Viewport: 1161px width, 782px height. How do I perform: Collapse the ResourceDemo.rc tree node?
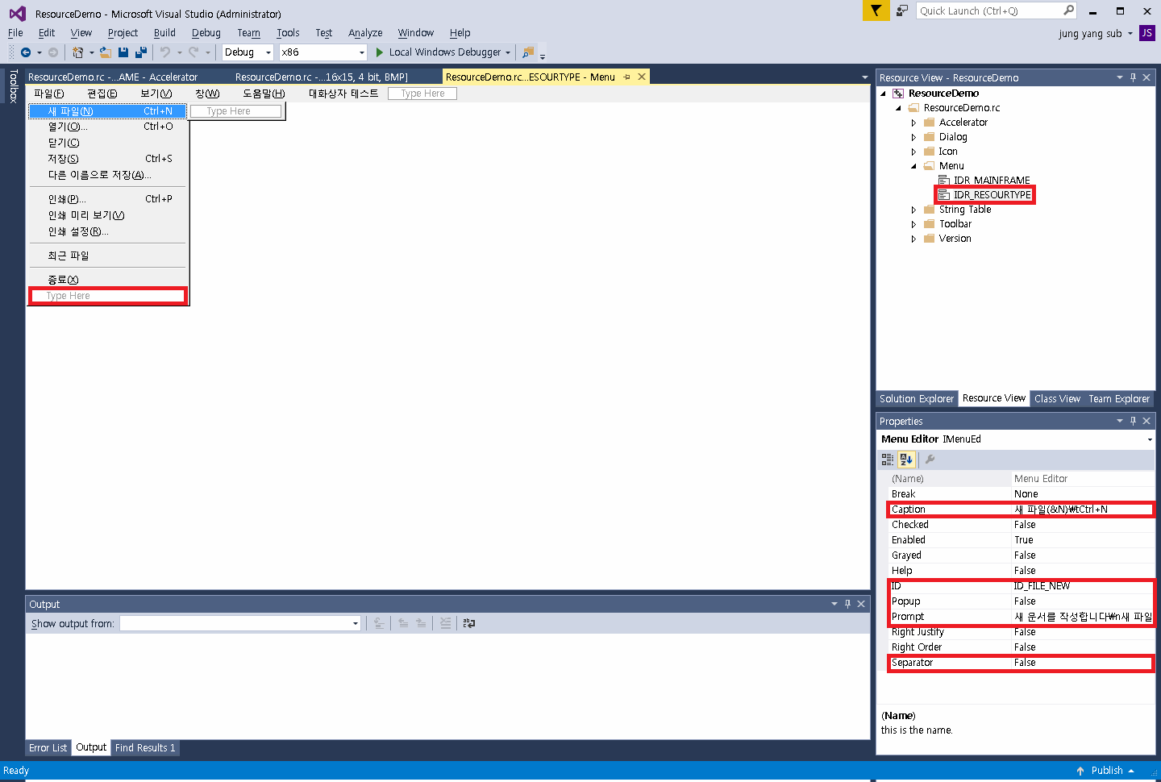click(x=898, y=108)
